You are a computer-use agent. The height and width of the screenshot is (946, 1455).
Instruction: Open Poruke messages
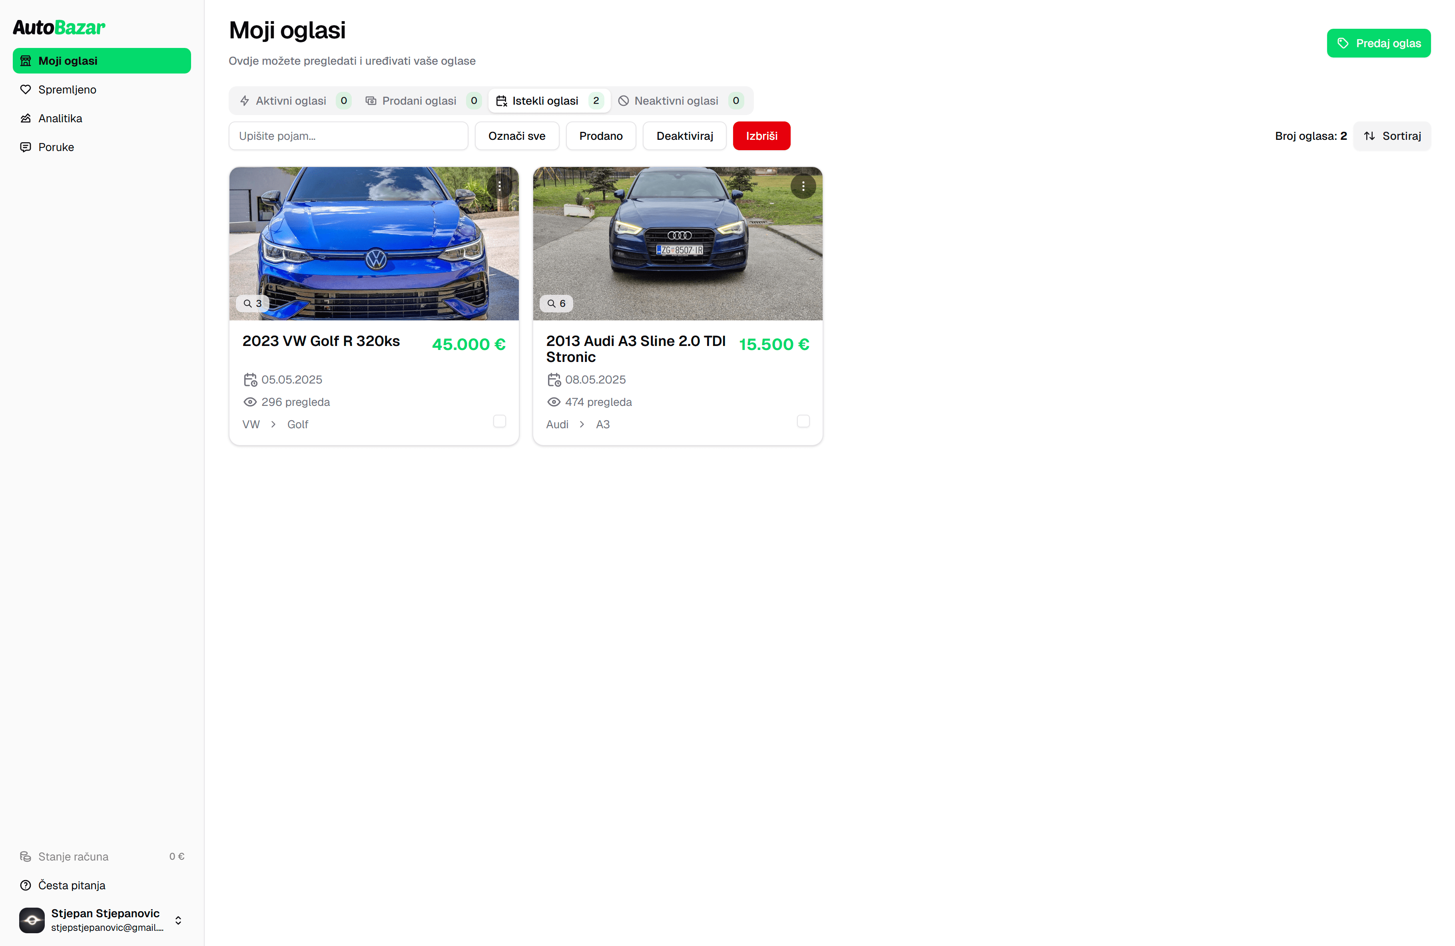(x=102, y=147)
